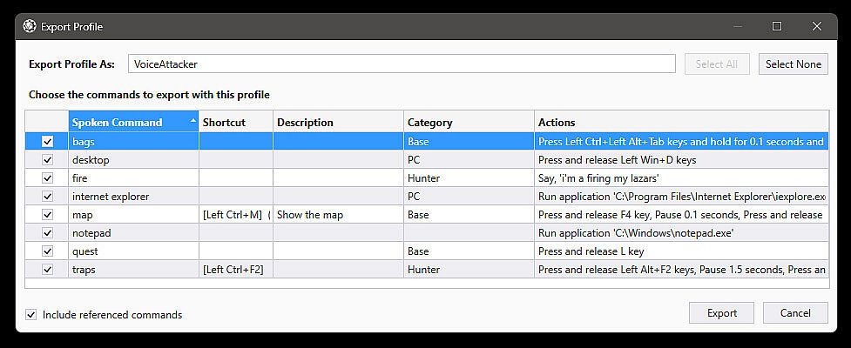Click the Select None button
The height and width of the screenshot is (348, 851).
coord(793,64)
